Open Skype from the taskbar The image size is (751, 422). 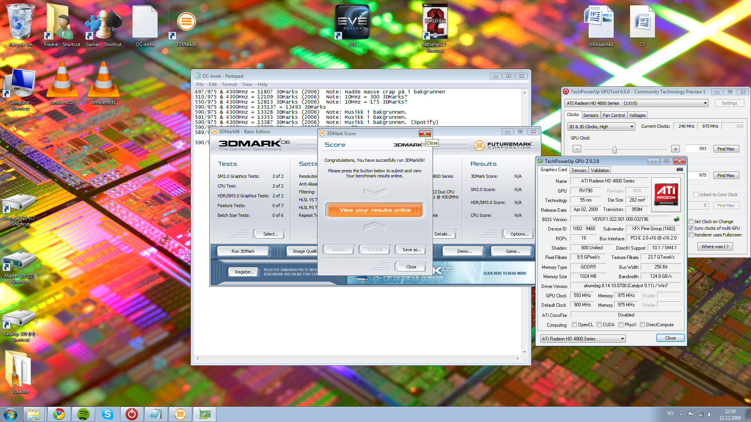coord(107,414)
